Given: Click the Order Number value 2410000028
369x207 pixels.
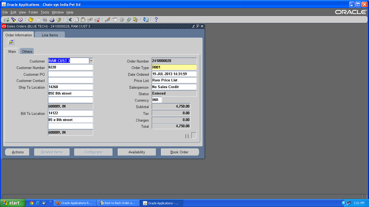Looking at the screenshot, I should [174, 61].
